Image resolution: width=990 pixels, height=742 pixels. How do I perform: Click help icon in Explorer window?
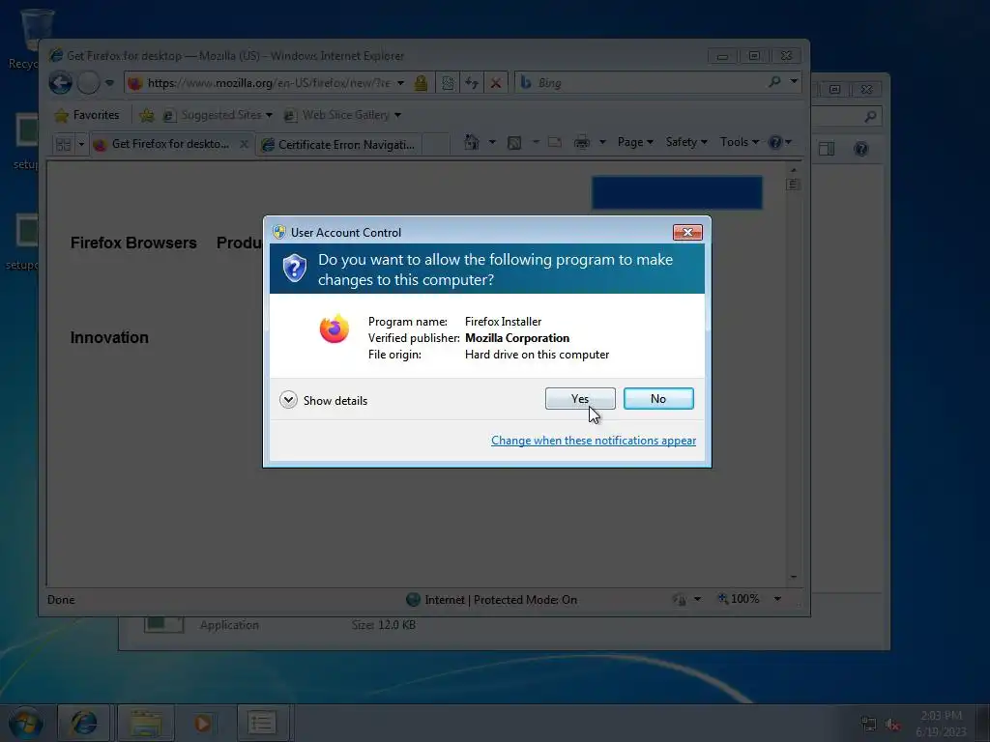tap(860, 149)
